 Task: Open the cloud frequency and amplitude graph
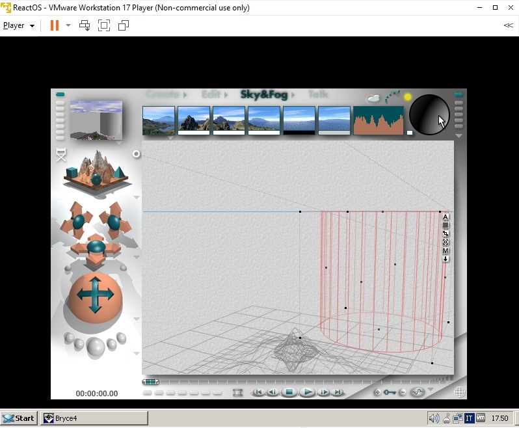click(379, 120)
